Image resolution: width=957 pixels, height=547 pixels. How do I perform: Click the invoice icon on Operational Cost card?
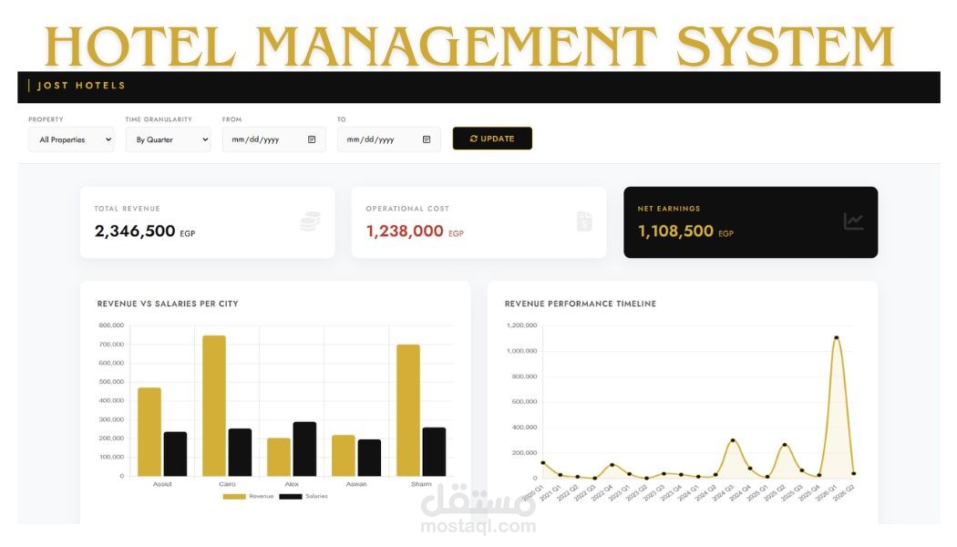[584, 221]
